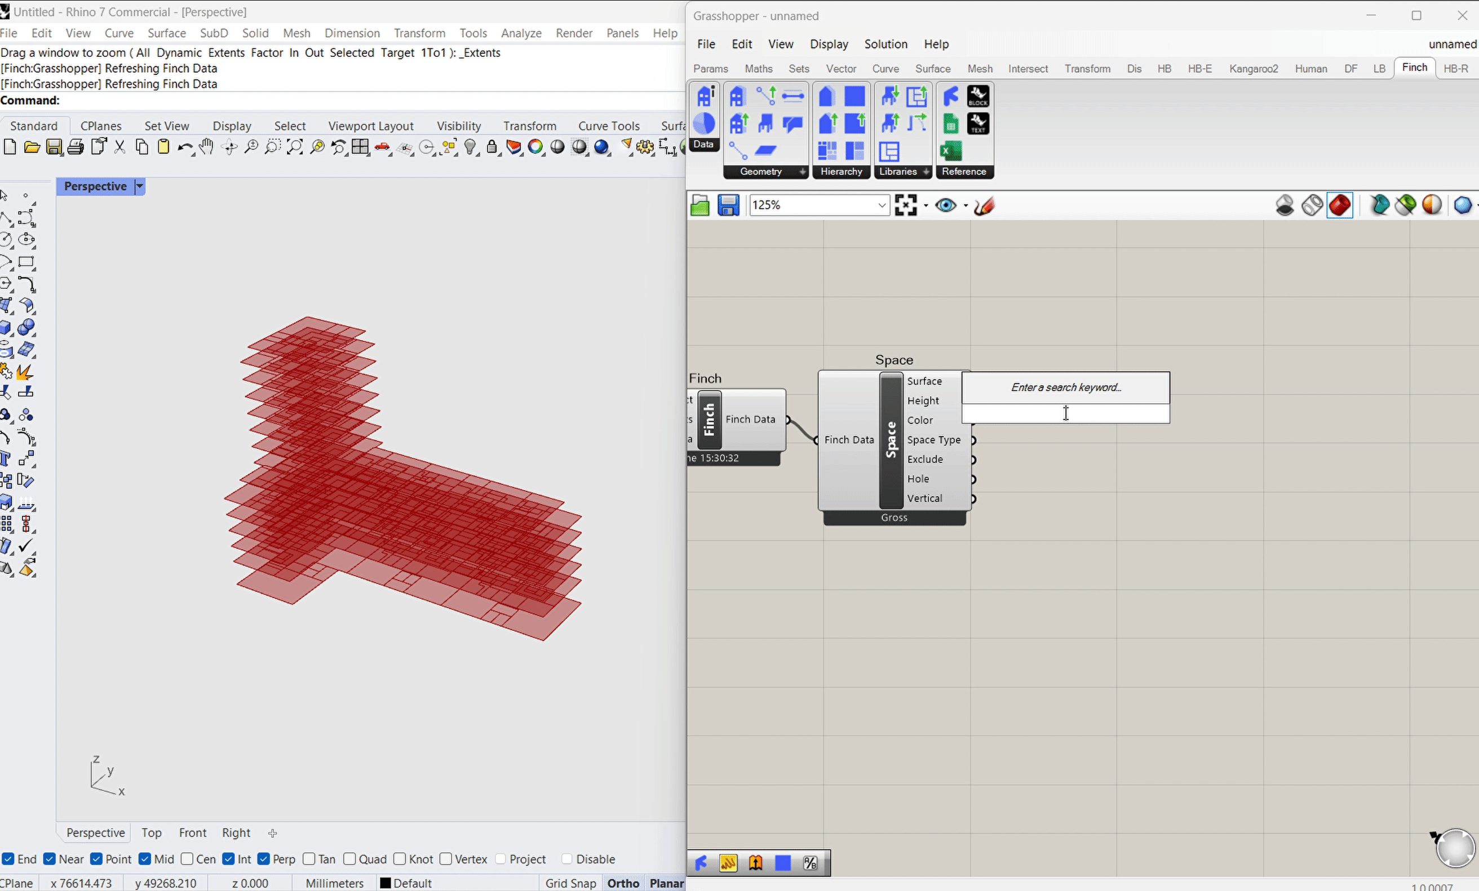Expand the Geometry panel plus button

click(803, 172)
